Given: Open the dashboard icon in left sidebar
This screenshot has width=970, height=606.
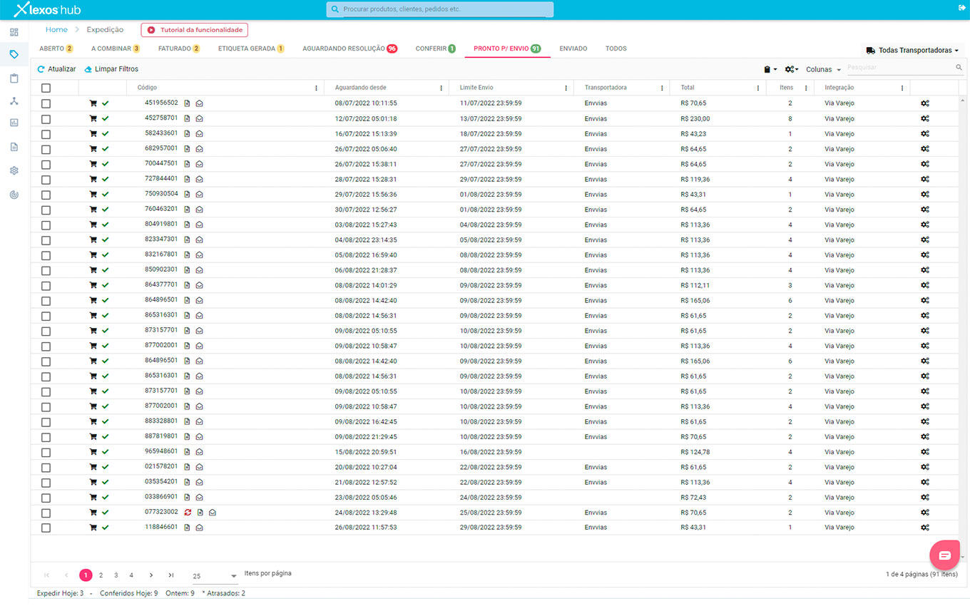Looking at the screenshot, I should tap(14, 32).
